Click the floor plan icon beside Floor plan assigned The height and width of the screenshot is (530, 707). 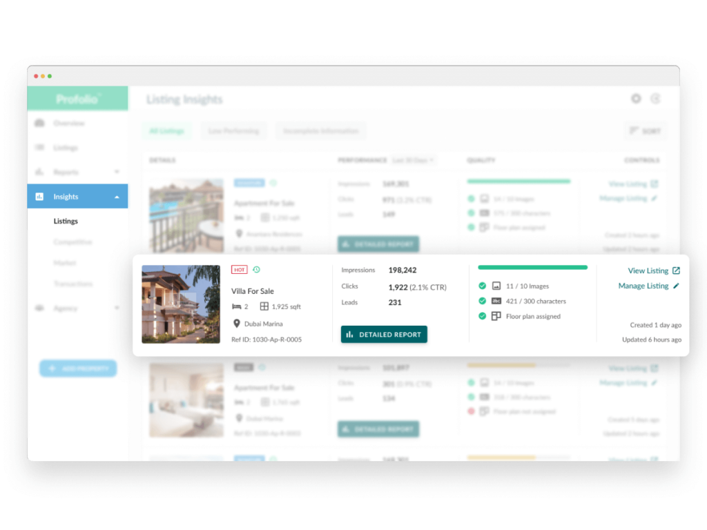click(496, 316)
